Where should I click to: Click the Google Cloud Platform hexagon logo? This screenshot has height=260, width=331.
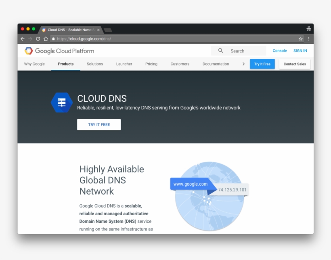pos(29,51)
